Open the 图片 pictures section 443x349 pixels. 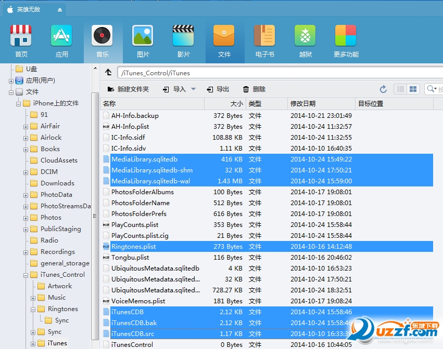[143, 41]
